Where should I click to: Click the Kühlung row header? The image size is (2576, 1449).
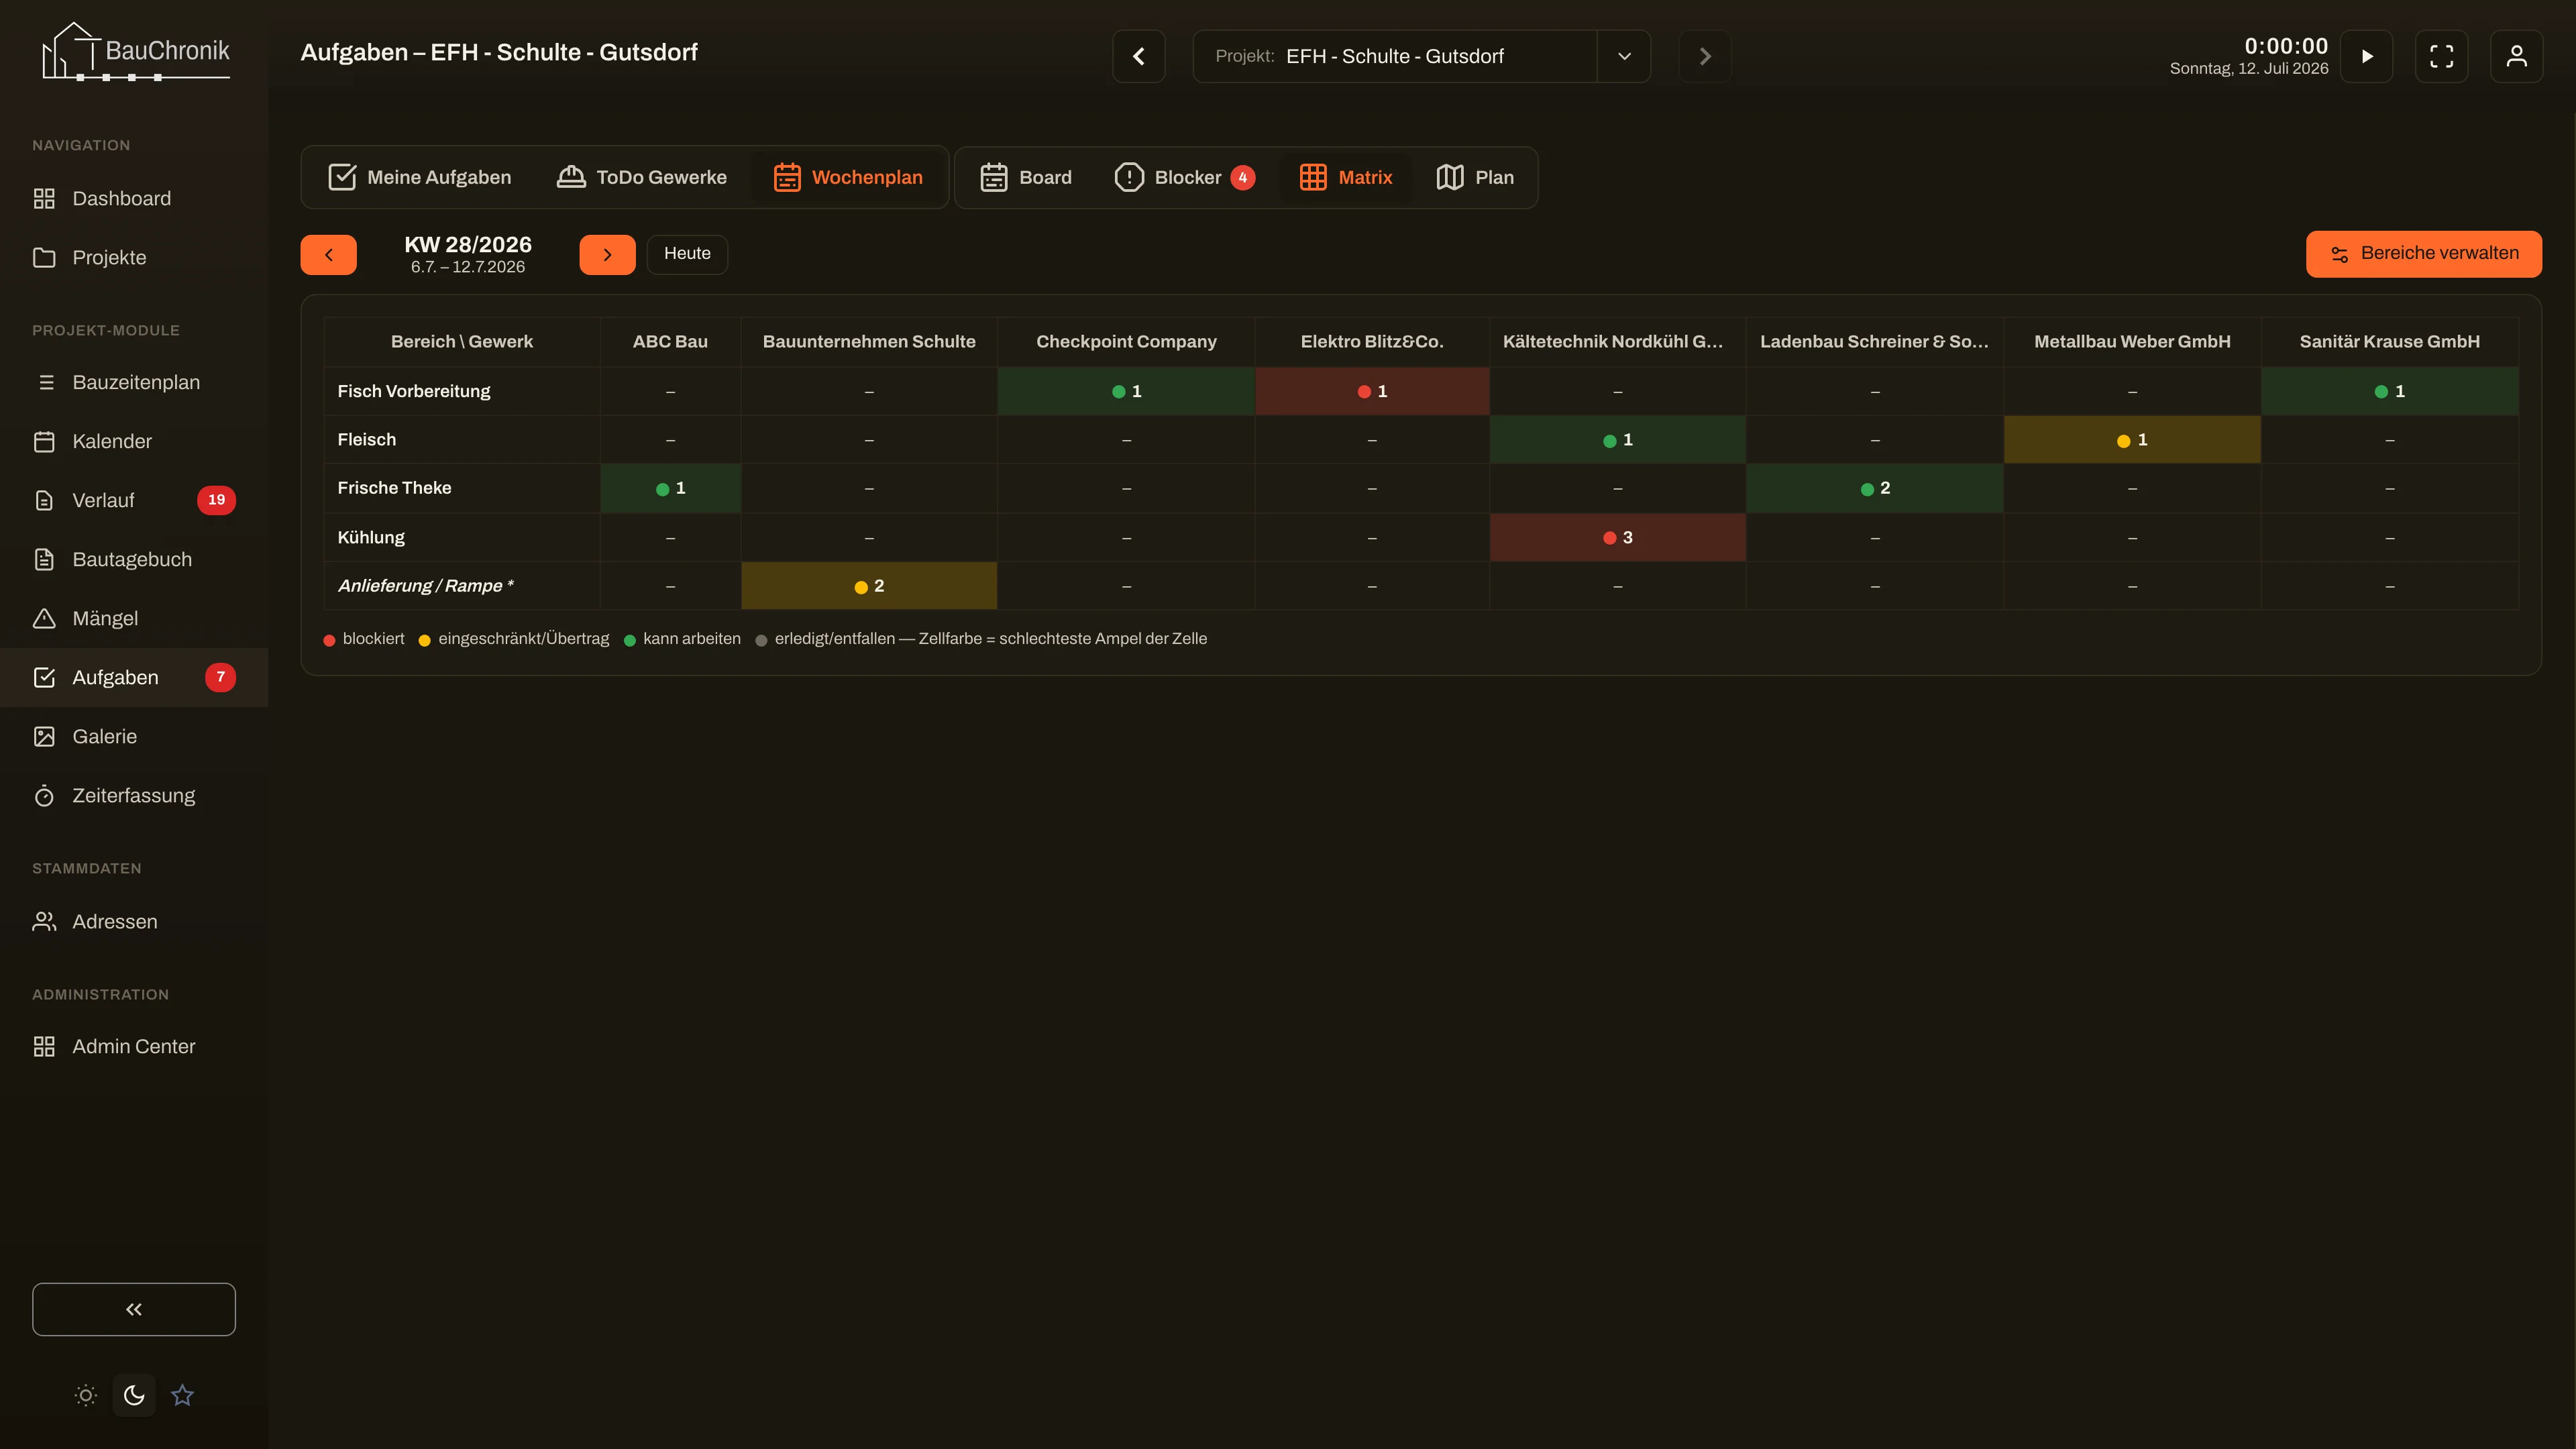462,537
